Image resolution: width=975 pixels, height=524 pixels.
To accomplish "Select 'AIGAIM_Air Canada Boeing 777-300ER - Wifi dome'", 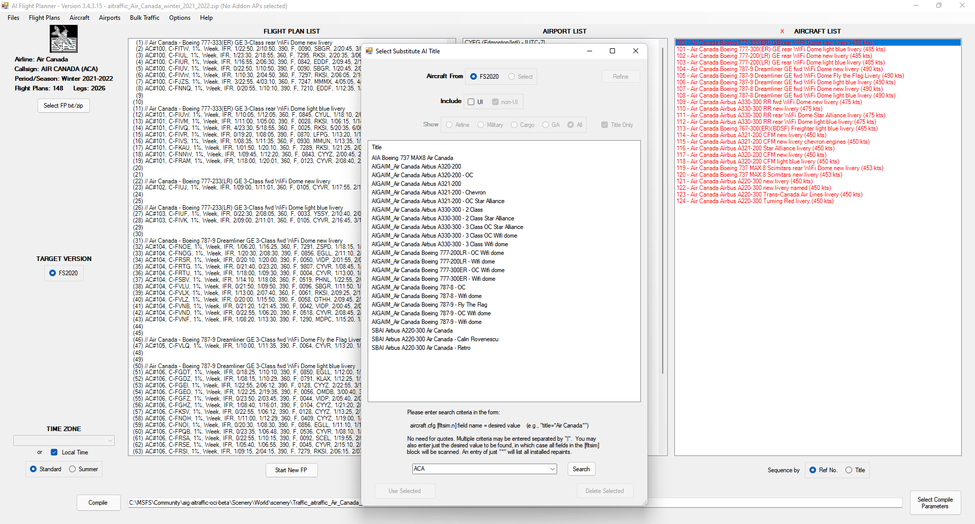I will 433,279.
